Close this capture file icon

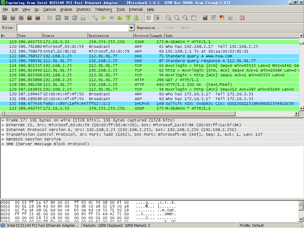[x=66, y=18]
